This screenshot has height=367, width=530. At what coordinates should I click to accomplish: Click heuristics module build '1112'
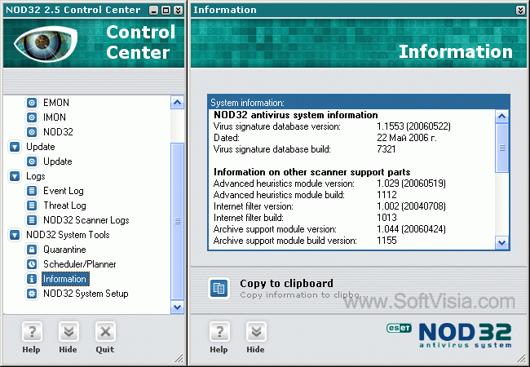tap(386, 195)
